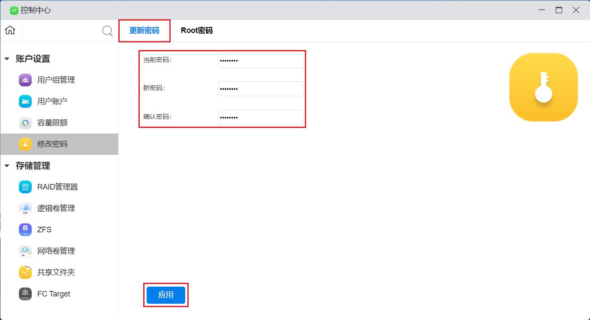Focus the 当前密码 input field

261,61
